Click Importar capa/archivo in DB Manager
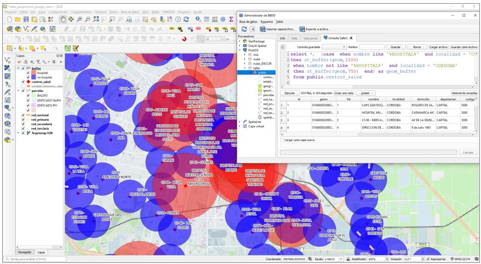Screen dimensions: 481x264 pyautogui.click(x=277, y=29)
